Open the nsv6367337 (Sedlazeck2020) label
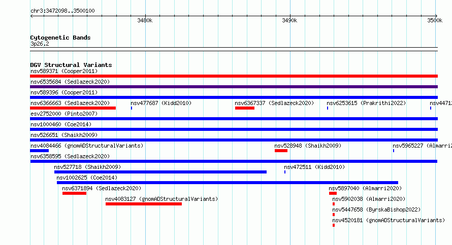 [x=274, y=103]
